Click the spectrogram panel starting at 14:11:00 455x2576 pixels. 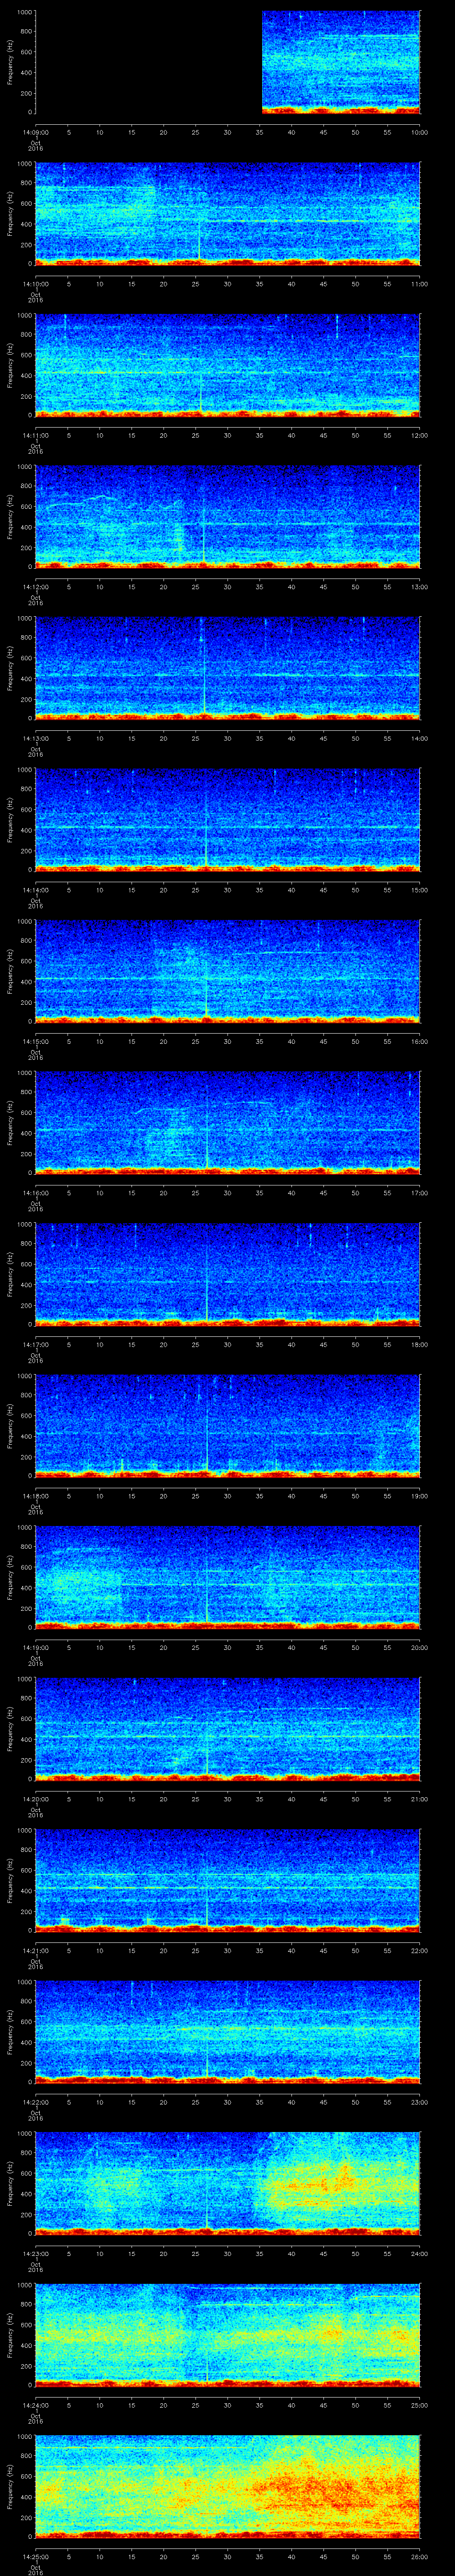point(227,365)
